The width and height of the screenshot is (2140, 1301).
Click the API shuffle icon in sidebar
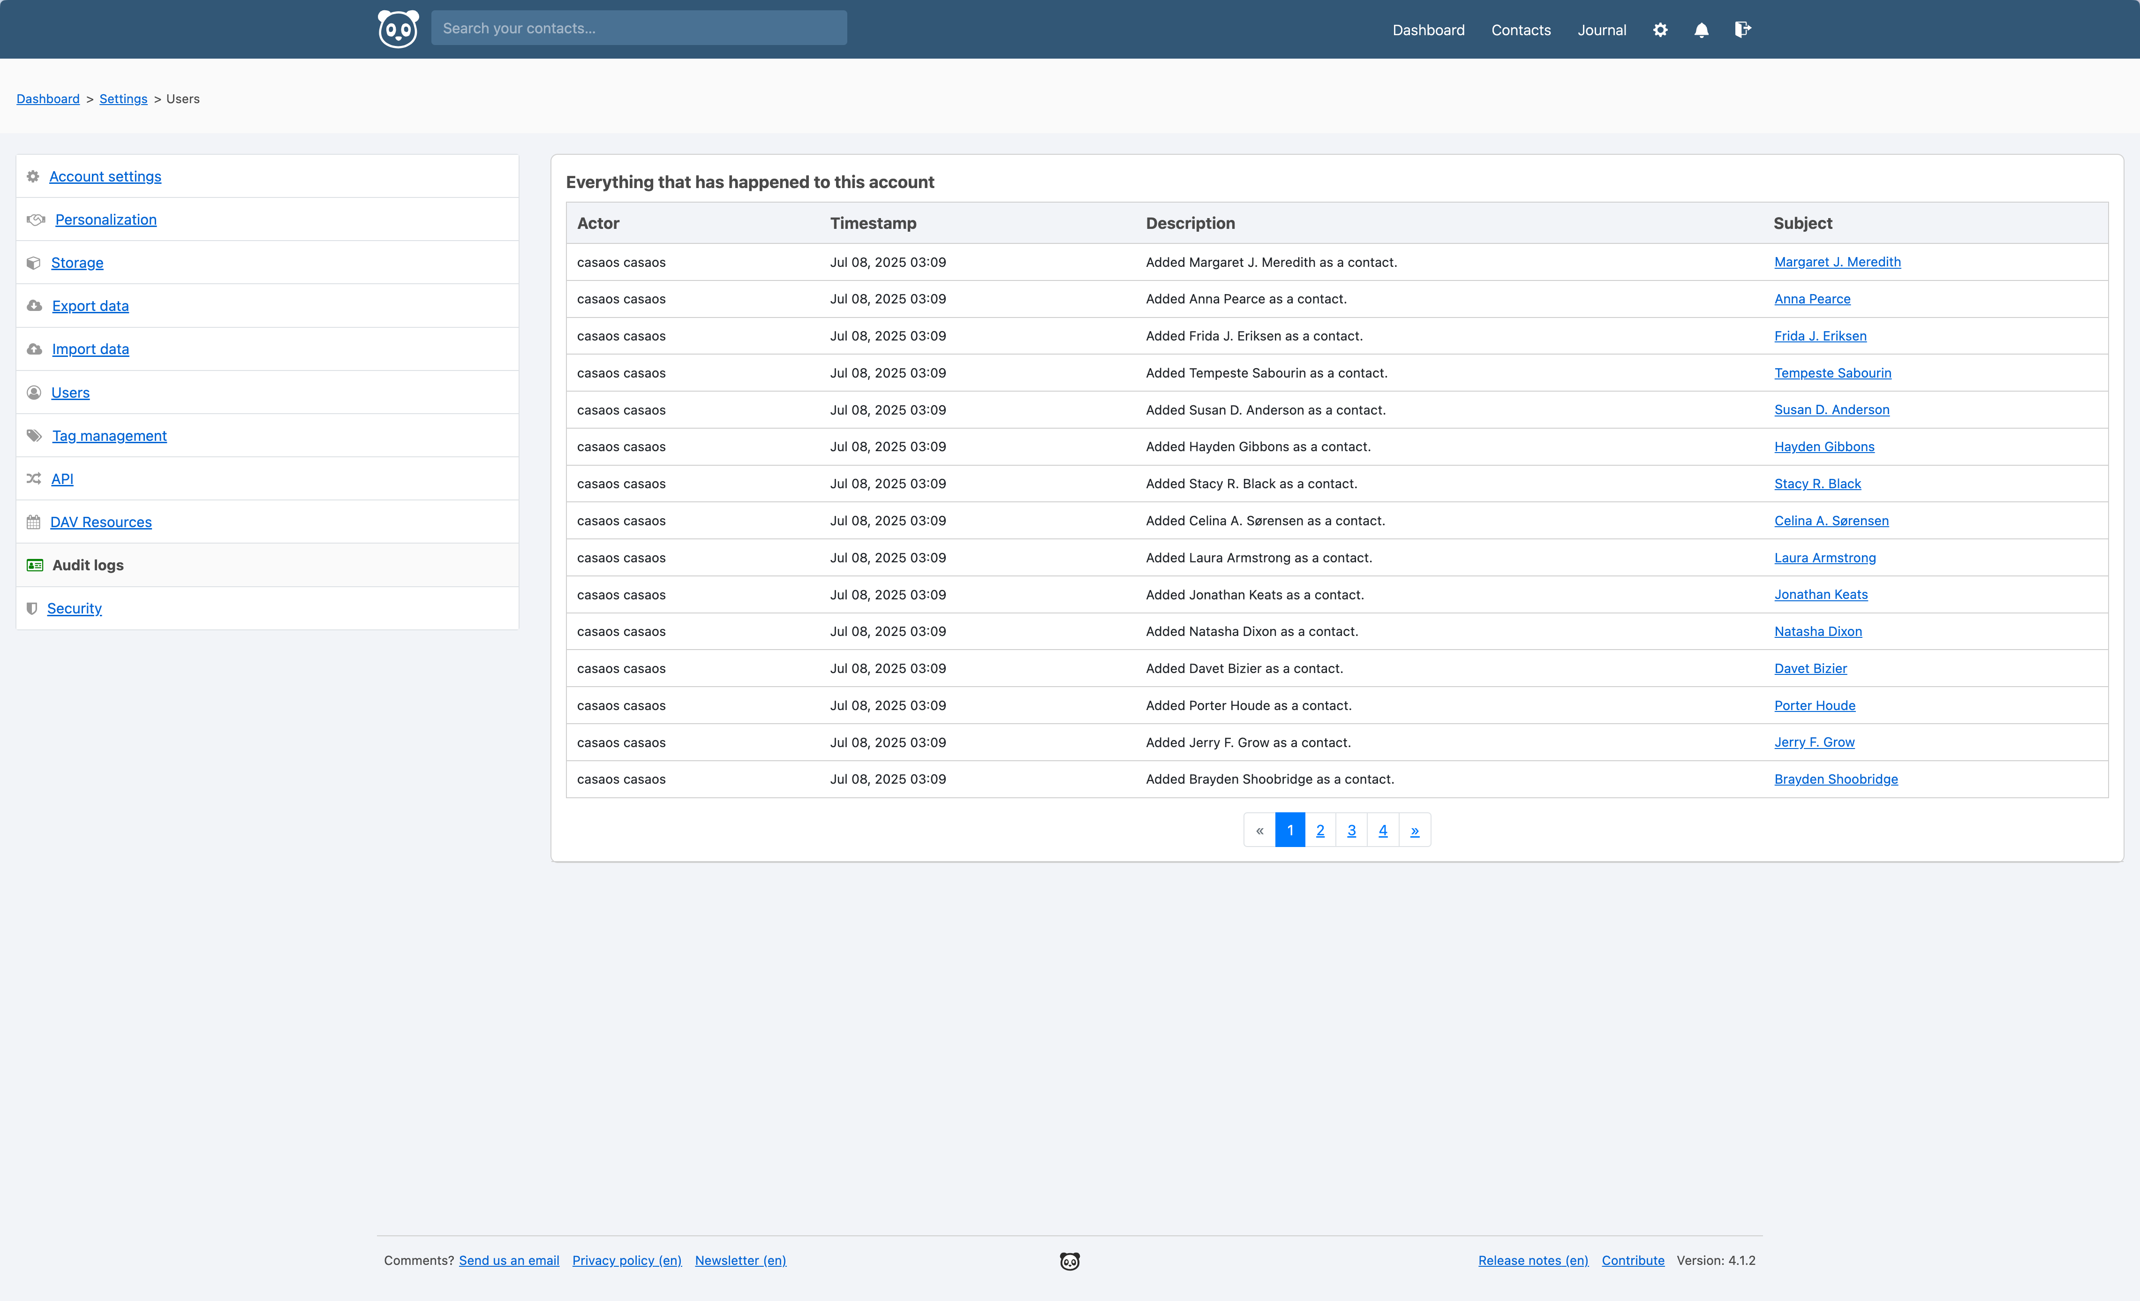[x=34, y=478]
